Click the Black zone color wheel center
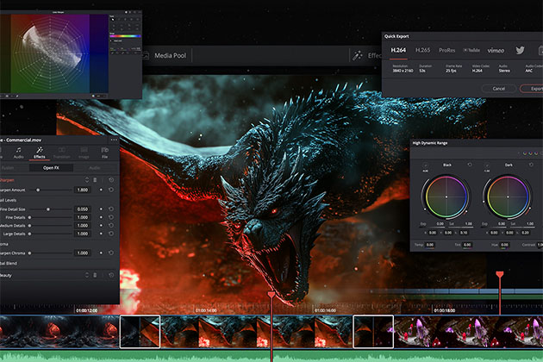The height and width of the screenshot is (362, 543). point(446,197)
